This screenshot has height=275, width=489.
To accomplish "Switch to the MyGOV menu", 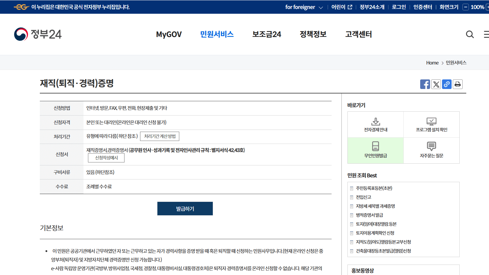I will [x=169, y=34].
